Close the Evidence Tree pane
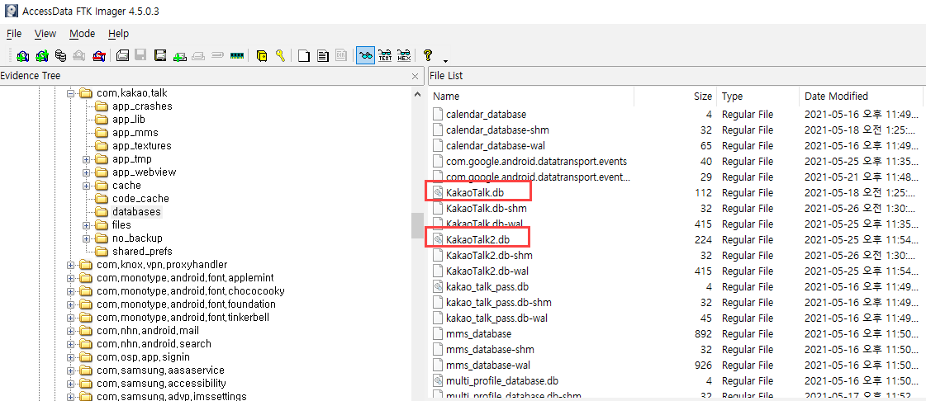This screenshot has width=926, height=401. 416,76
